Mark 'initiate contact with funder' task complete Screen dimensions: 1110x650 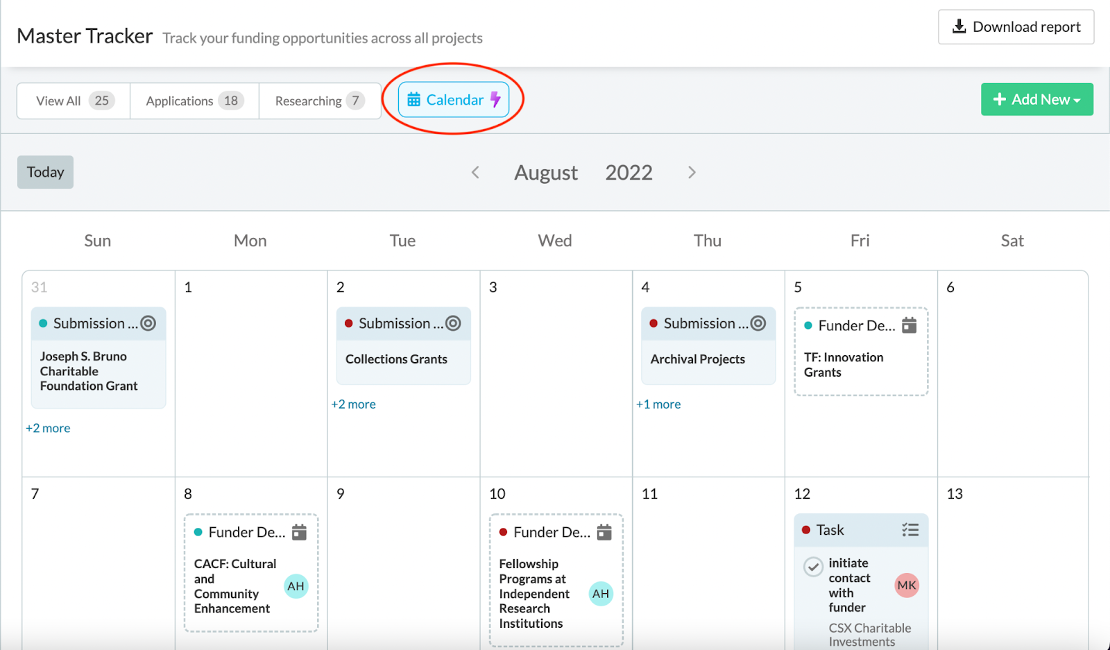pyautogui.click(x=813, y=567)
